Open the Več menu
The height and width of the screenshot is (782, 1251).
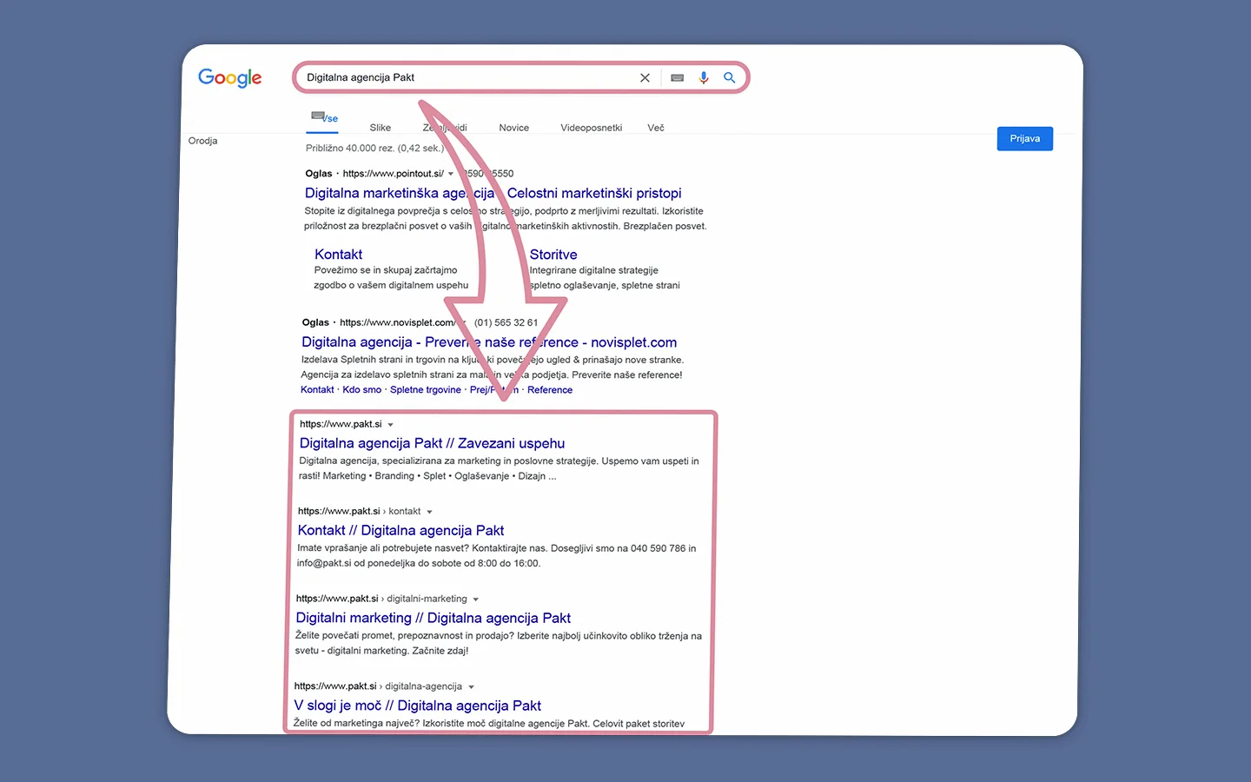coord(656,128)
